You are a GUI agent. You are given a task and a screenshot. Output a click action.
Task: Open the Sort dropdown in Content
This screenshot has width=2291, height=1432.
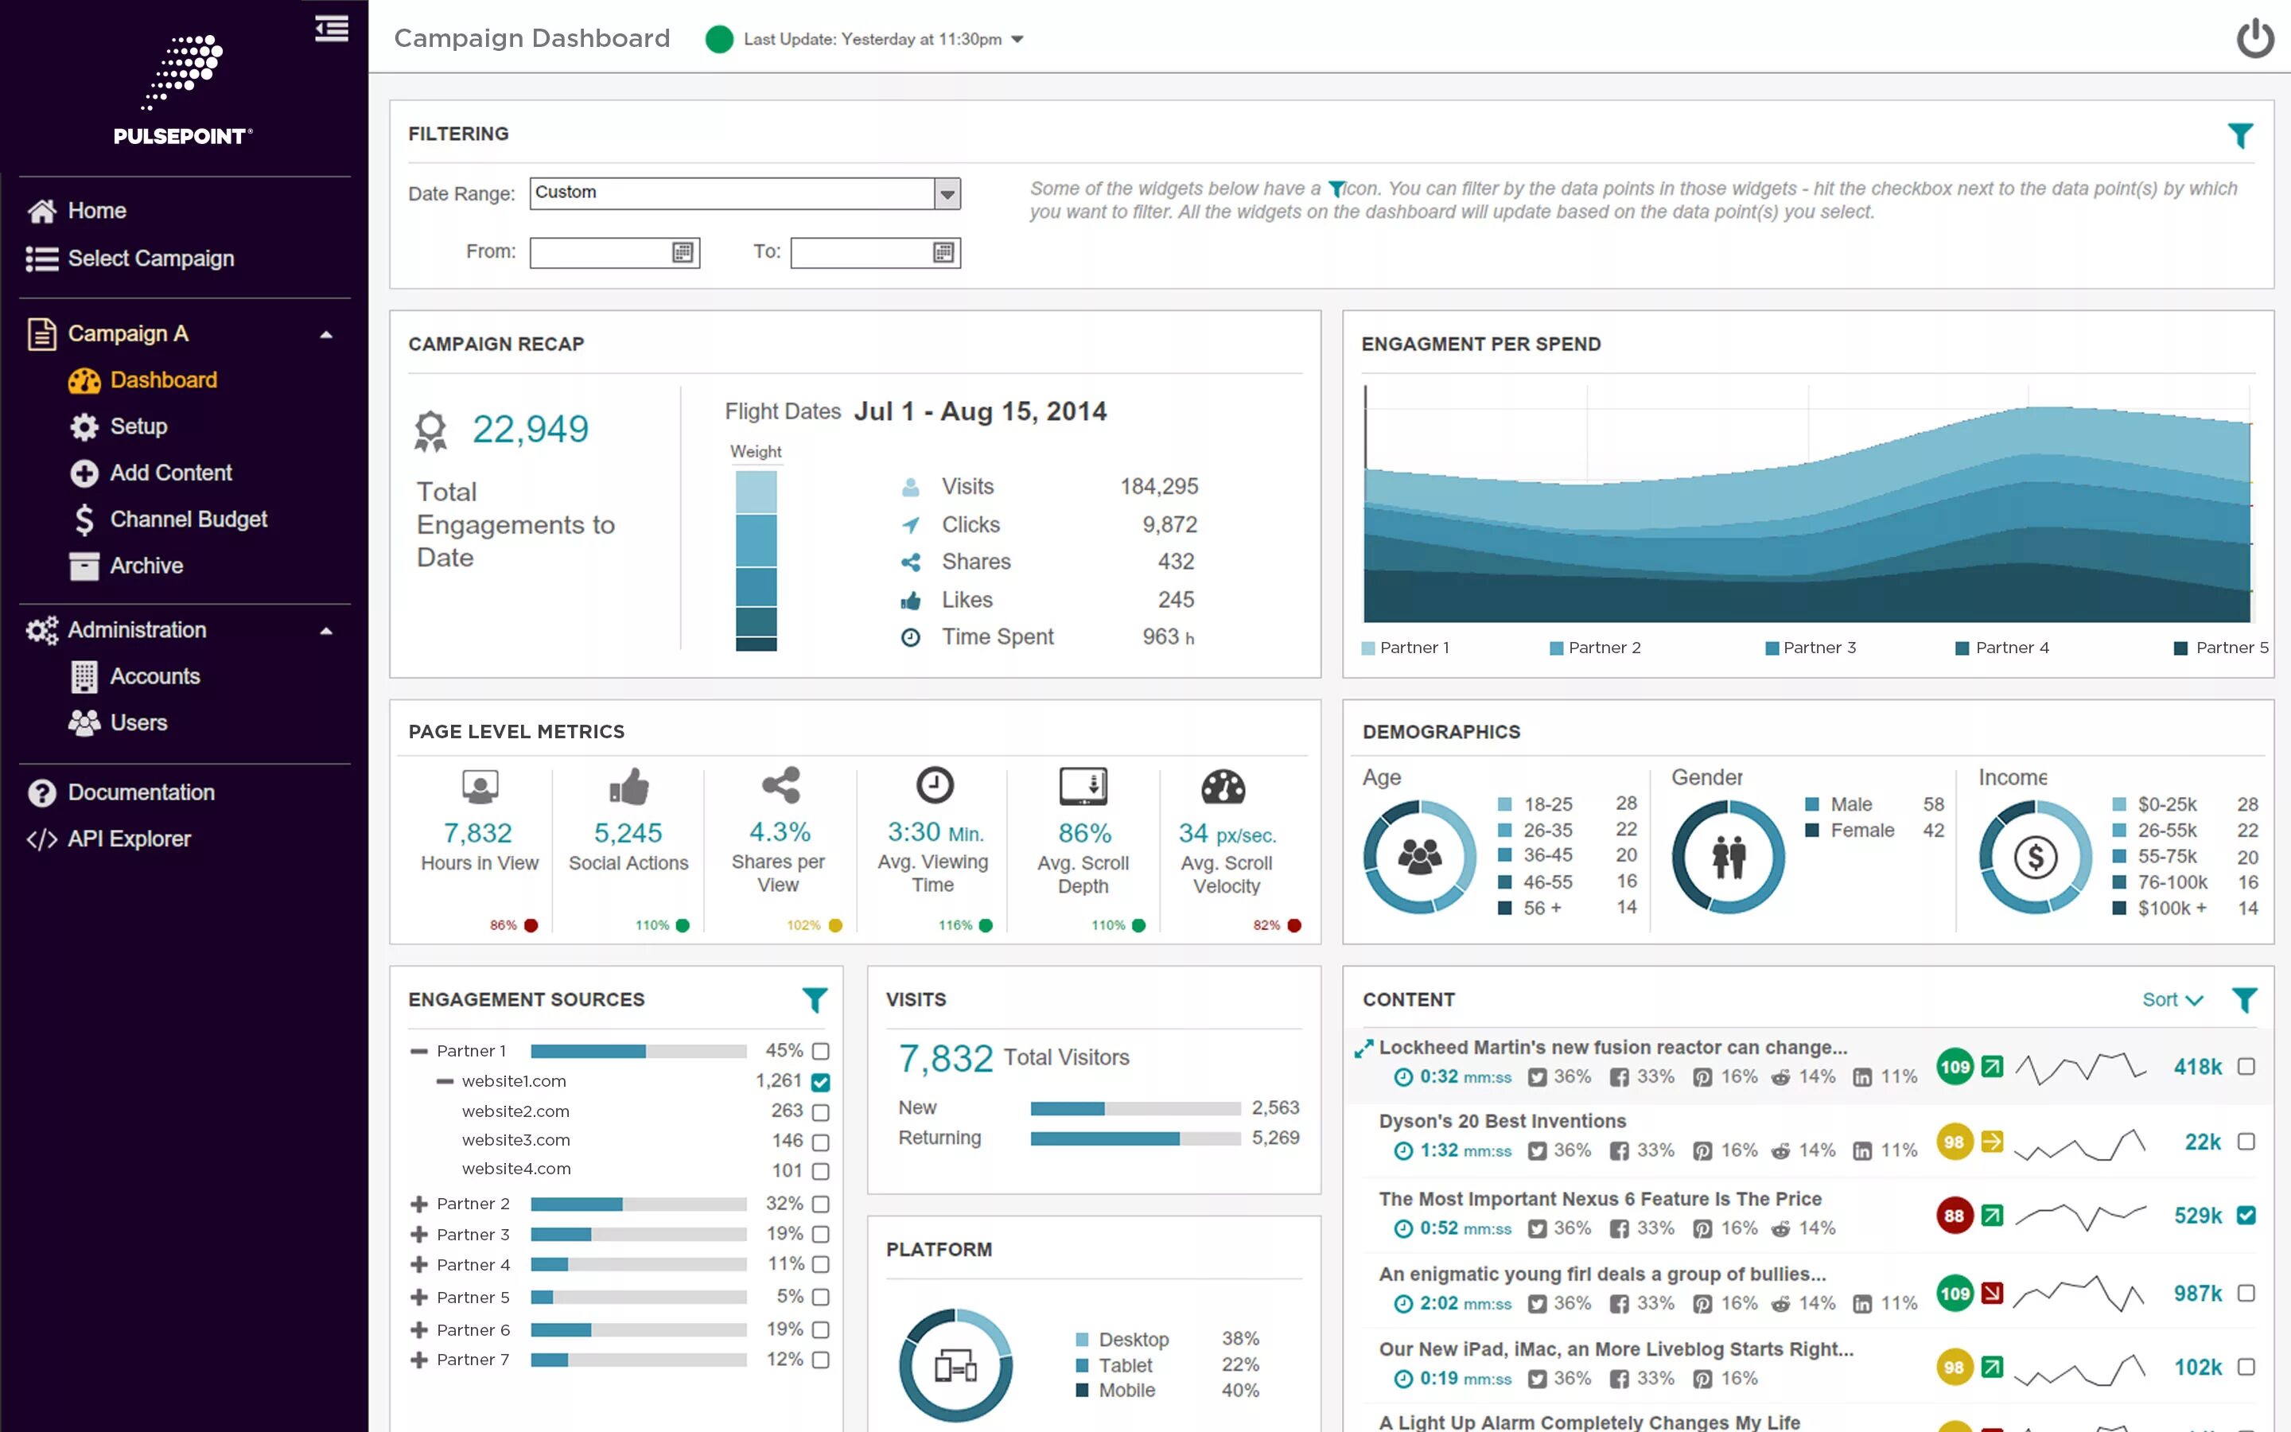pos(2172,999)
